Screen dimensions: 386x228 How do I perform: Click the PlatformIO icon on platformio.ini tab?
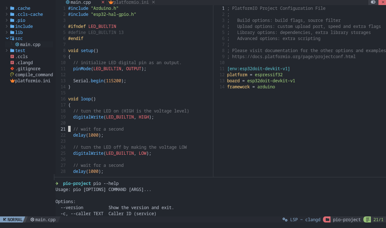click(111, 2)
